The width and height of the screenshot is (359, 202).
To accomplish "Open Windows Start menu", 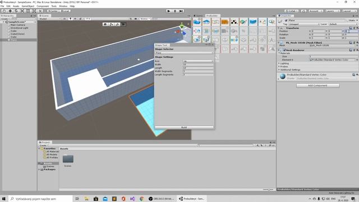I will click(x=4, y=199).
